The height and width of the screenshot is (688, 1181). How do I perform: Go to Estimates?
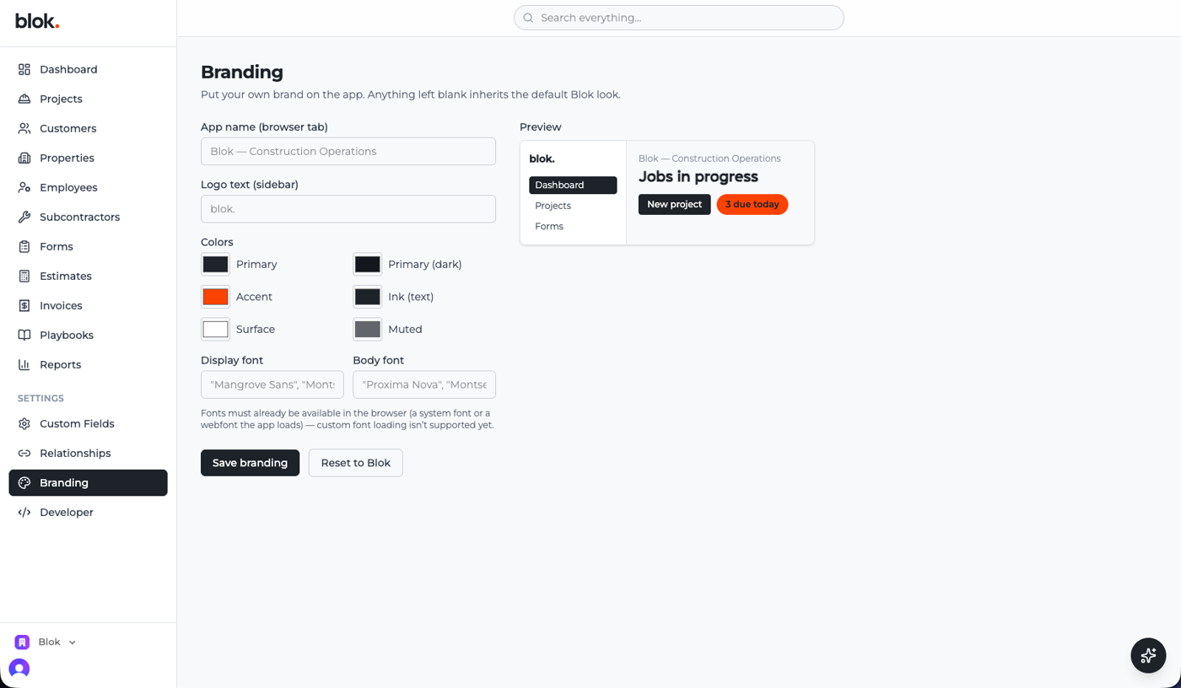(88, 276)
